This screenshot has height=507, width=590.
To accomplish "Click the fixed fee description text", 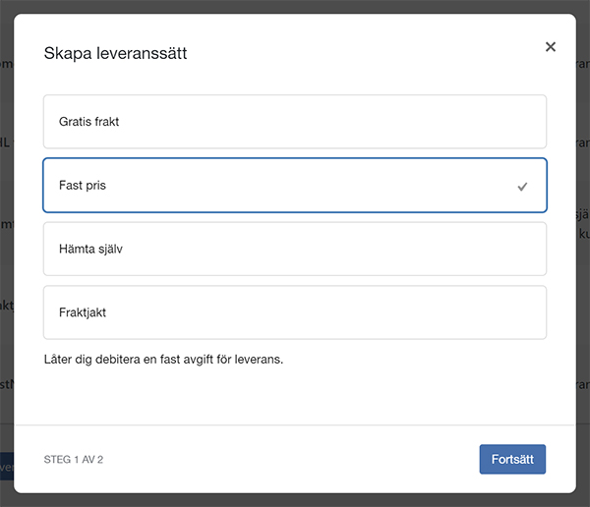I will click(x=163, y=359).
